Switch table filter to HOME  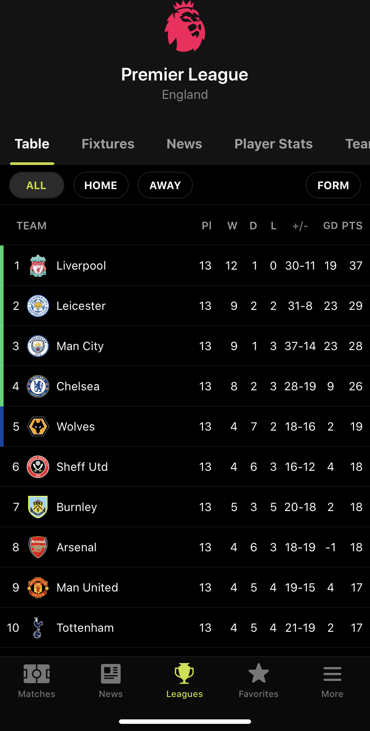click(101, 185)
